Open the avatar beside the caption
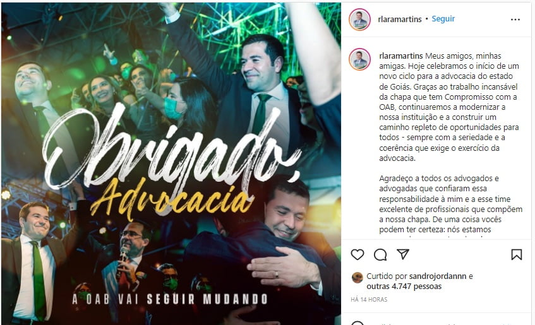Screen dimensions: 535x325 click(x=359, y=59)
